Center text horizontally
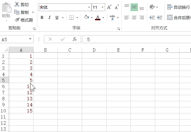 [x=134, y=18]
